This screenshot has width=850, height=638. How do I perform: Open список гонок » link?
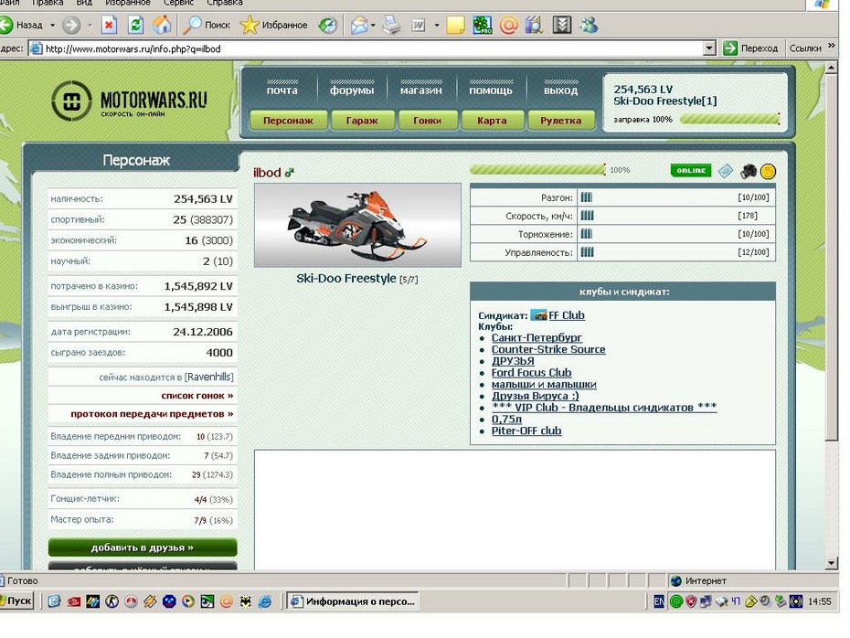[x=197, y=396]
